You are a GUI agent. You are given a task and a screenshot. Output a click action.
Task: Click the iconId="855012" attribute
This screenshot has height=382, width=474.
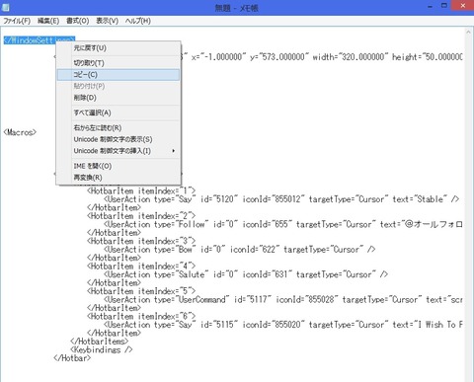274,199
